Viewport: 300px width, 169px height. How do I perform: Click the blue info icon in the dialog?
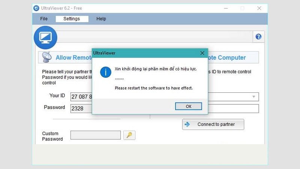(106, 72)
